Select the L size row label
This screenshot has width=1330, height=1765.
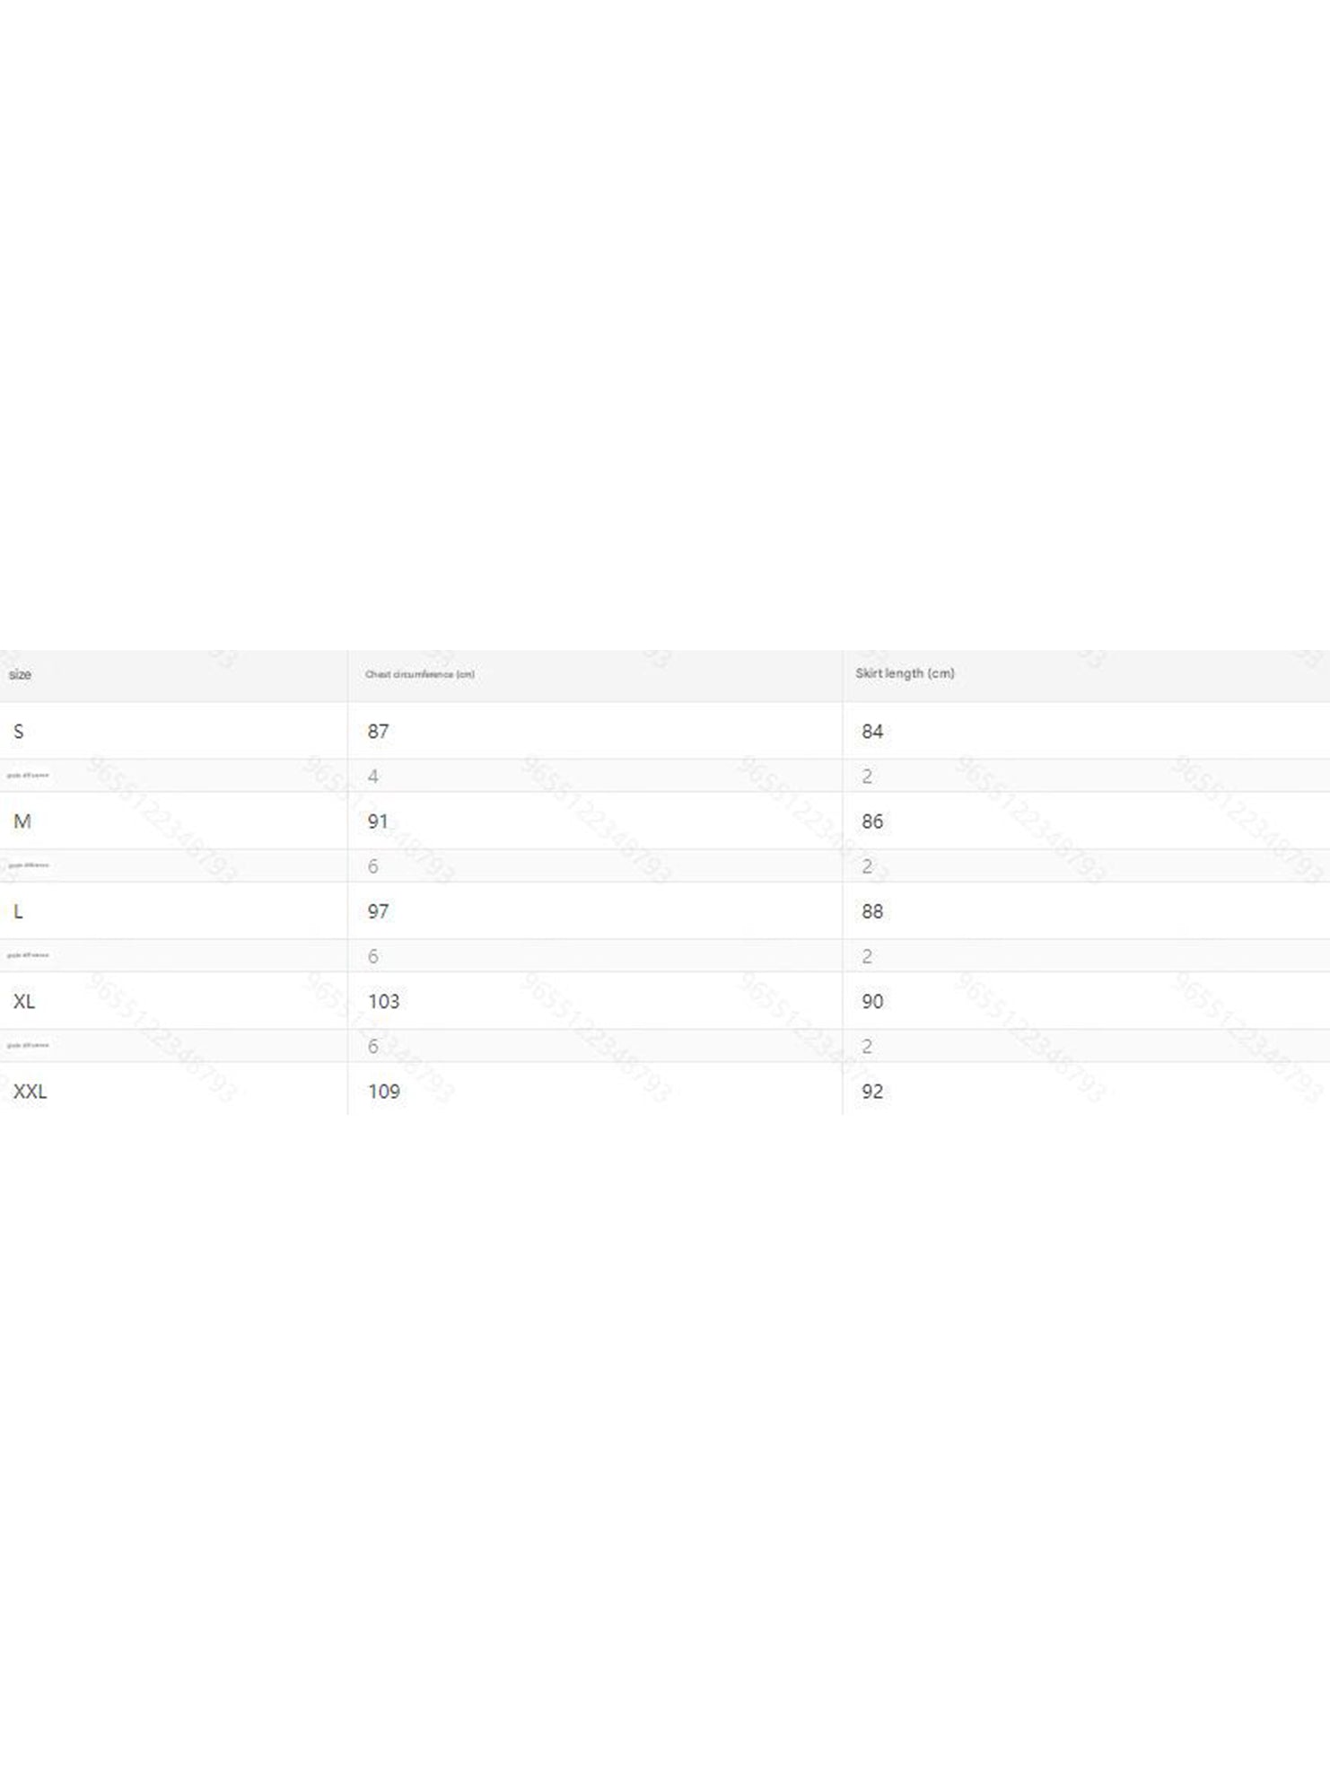point(18,911)
